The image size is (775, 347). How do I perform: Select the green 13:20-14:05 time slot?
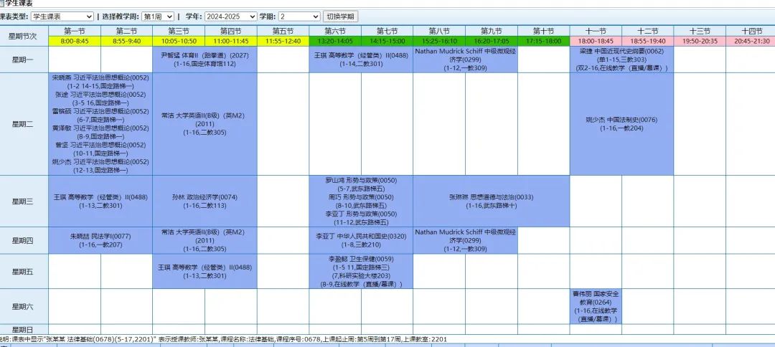335,42
